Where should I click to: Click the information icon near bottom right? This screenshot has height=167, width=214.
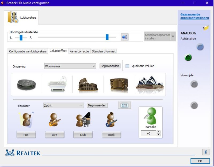pos(206,152)
